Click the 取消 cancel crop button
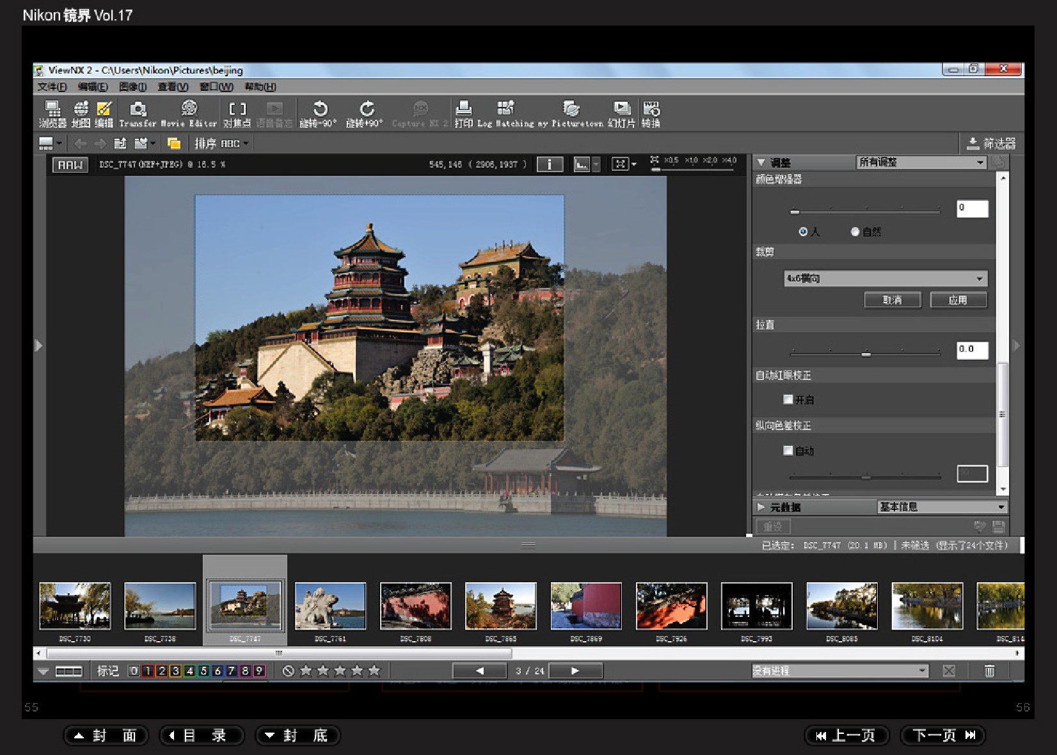 pyautogui.click(x=893, y=300)
